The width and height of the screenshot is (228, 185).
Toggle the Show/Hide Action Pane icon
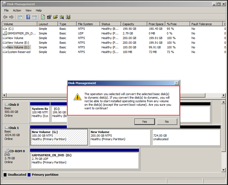[35, 17]
